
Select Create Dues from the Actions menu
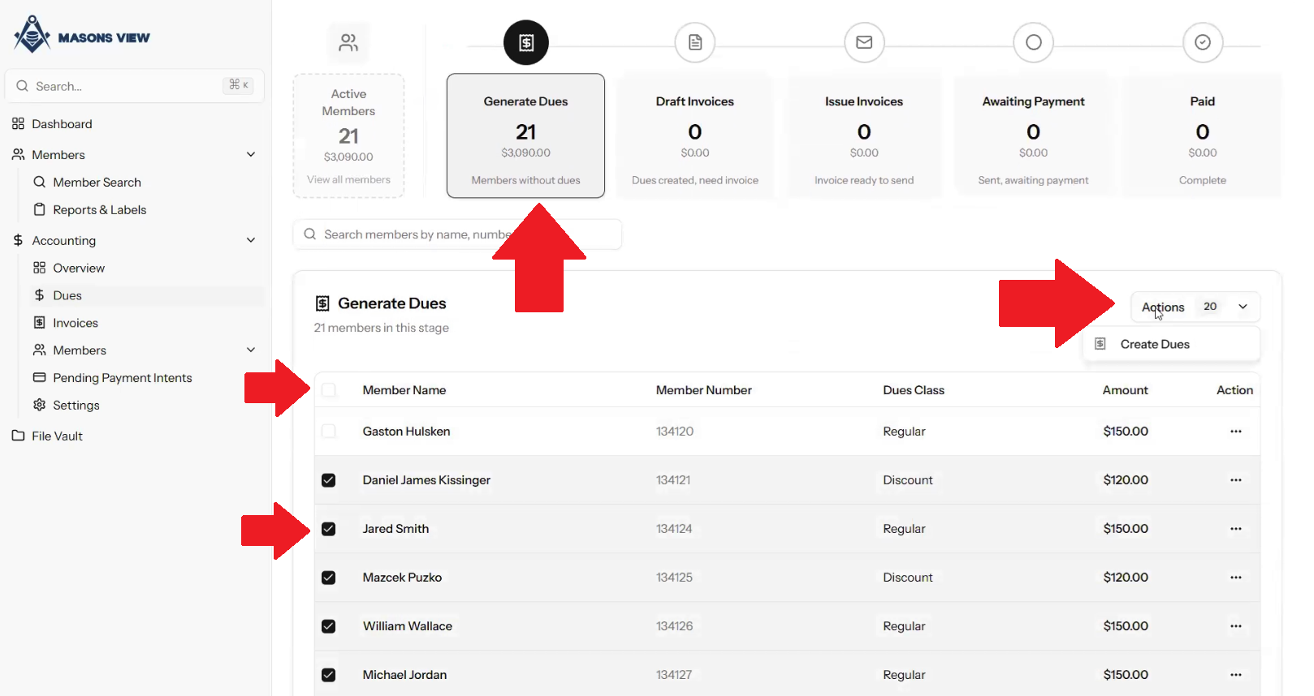coord(1154,344)
